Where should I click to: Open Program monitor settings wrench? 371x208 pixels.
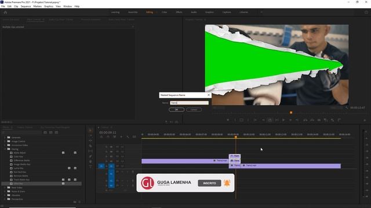tap(347, 108)
